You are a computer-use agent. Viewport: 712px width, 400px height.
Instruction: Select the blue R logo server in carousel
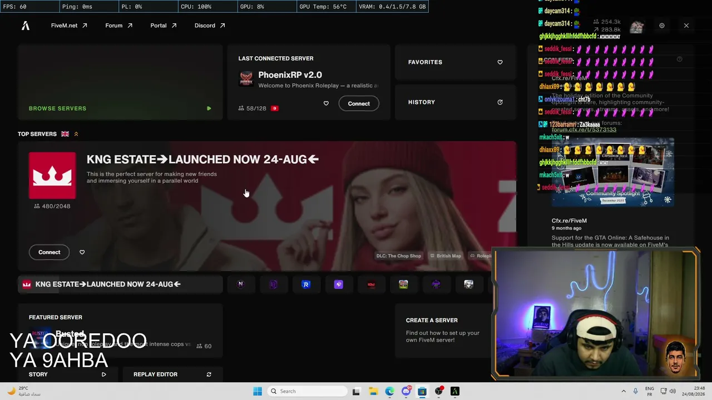305,284
